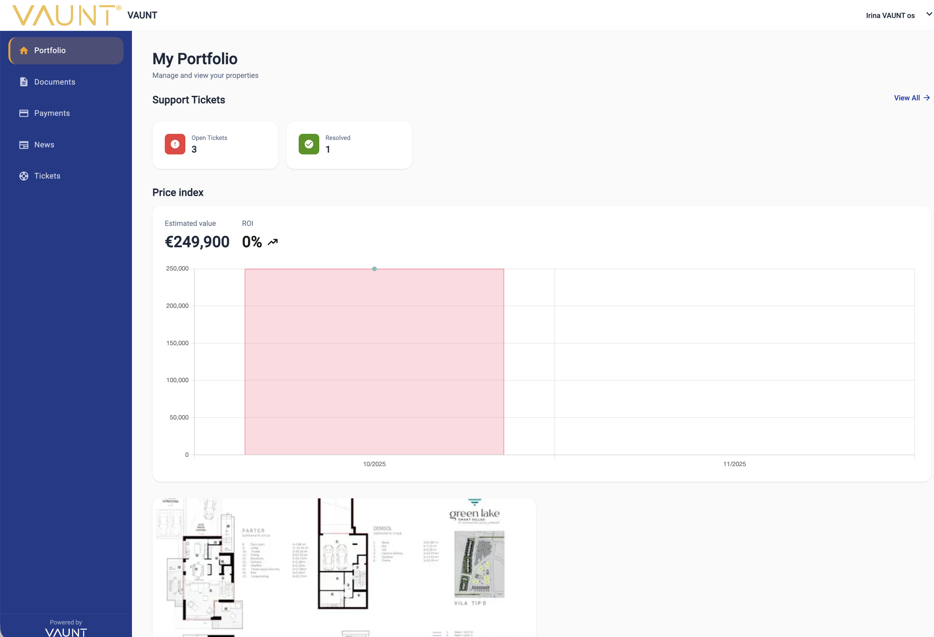Open the Green Lake floor plan thumbnail
934x637 pixels.
(x=344, y=566)
